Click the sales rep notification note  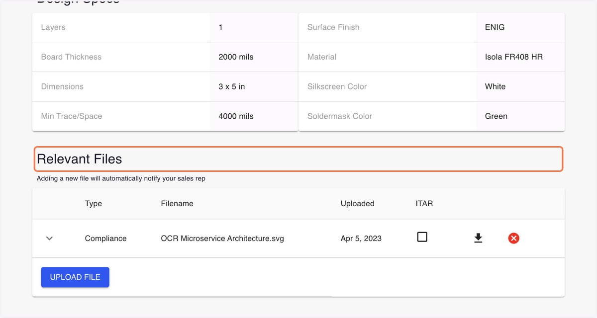click(x=121, y=178)
